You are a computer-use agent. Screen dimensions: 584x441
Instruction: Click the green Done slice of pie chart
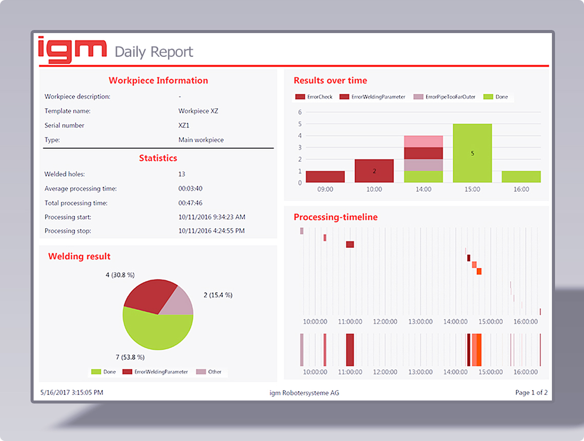[154, 331]
